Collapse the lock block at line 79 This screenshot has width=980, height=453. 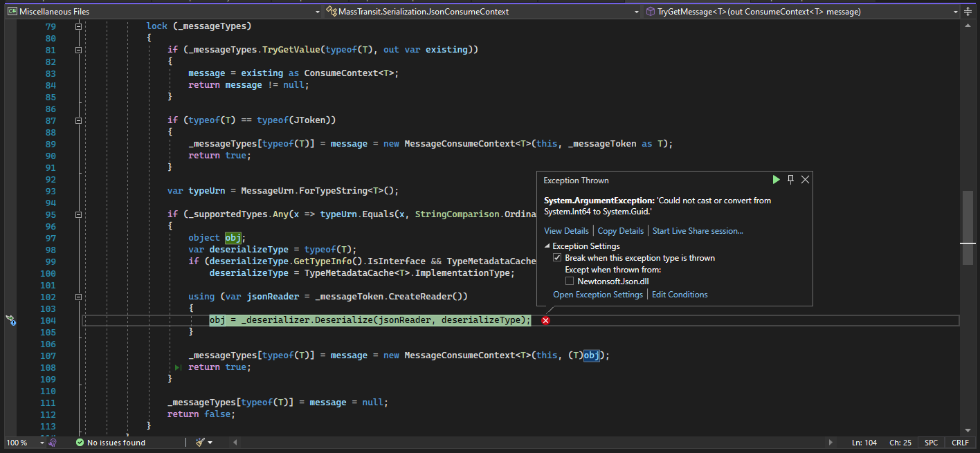click(x=78, y=26)
